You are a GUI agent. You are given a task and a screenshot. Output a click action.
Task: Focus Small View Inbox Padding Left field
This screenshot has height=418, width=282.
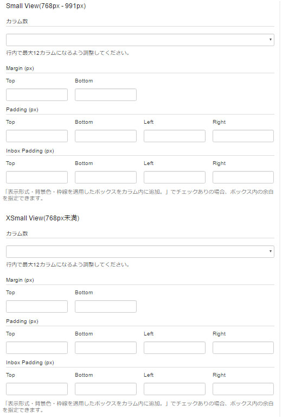[x=175, y=178]
